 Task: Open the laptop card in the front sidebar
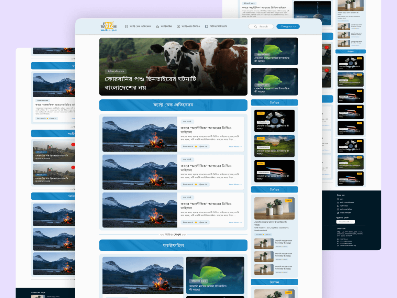pyautogui.click(x=274, y=171)
